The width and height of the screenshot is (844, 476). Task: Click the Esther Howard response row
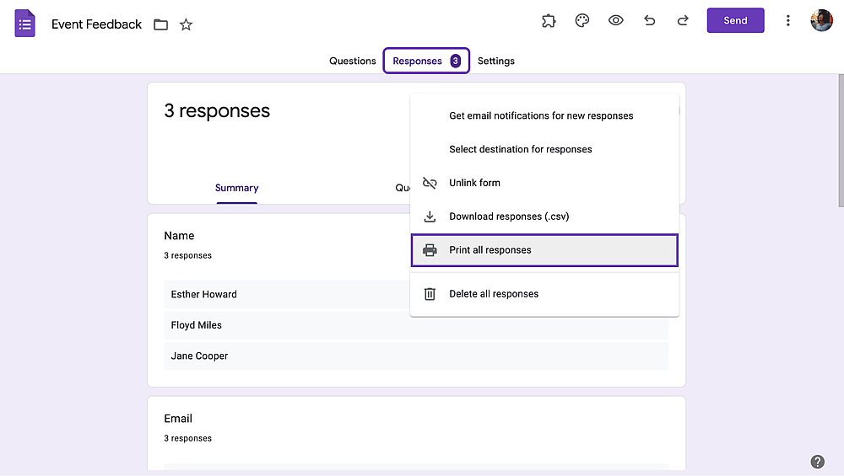288,294
